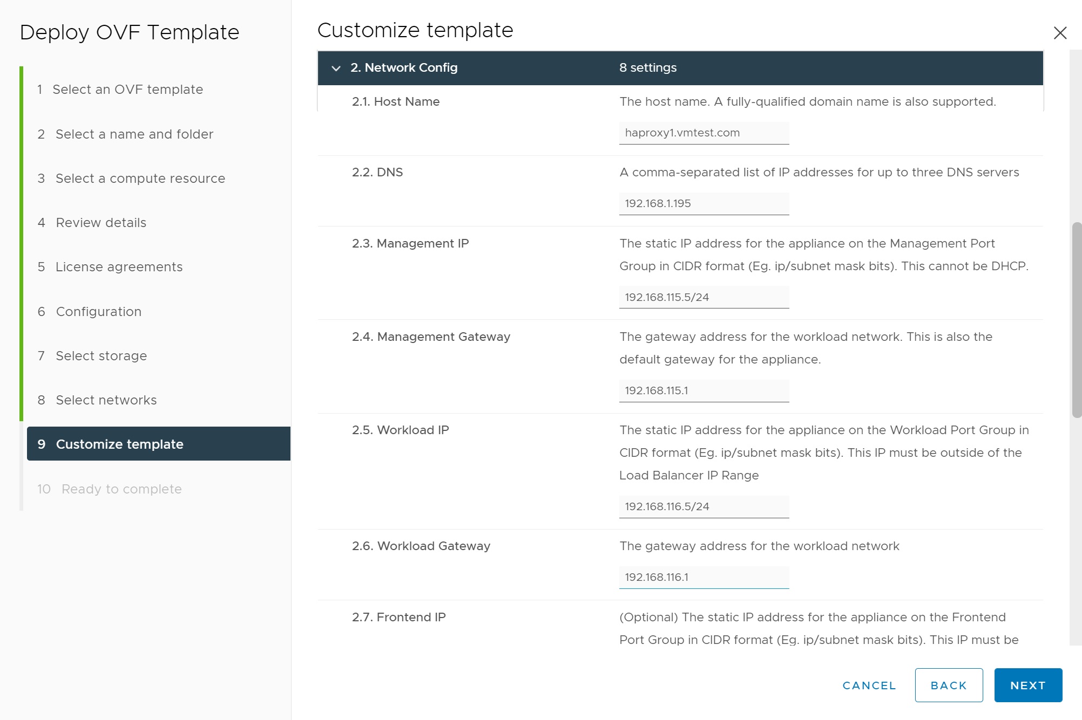Focus the Management IP field
This screenshot has width=1082, height=720.
pyautogui.click(x=704, y=298)
